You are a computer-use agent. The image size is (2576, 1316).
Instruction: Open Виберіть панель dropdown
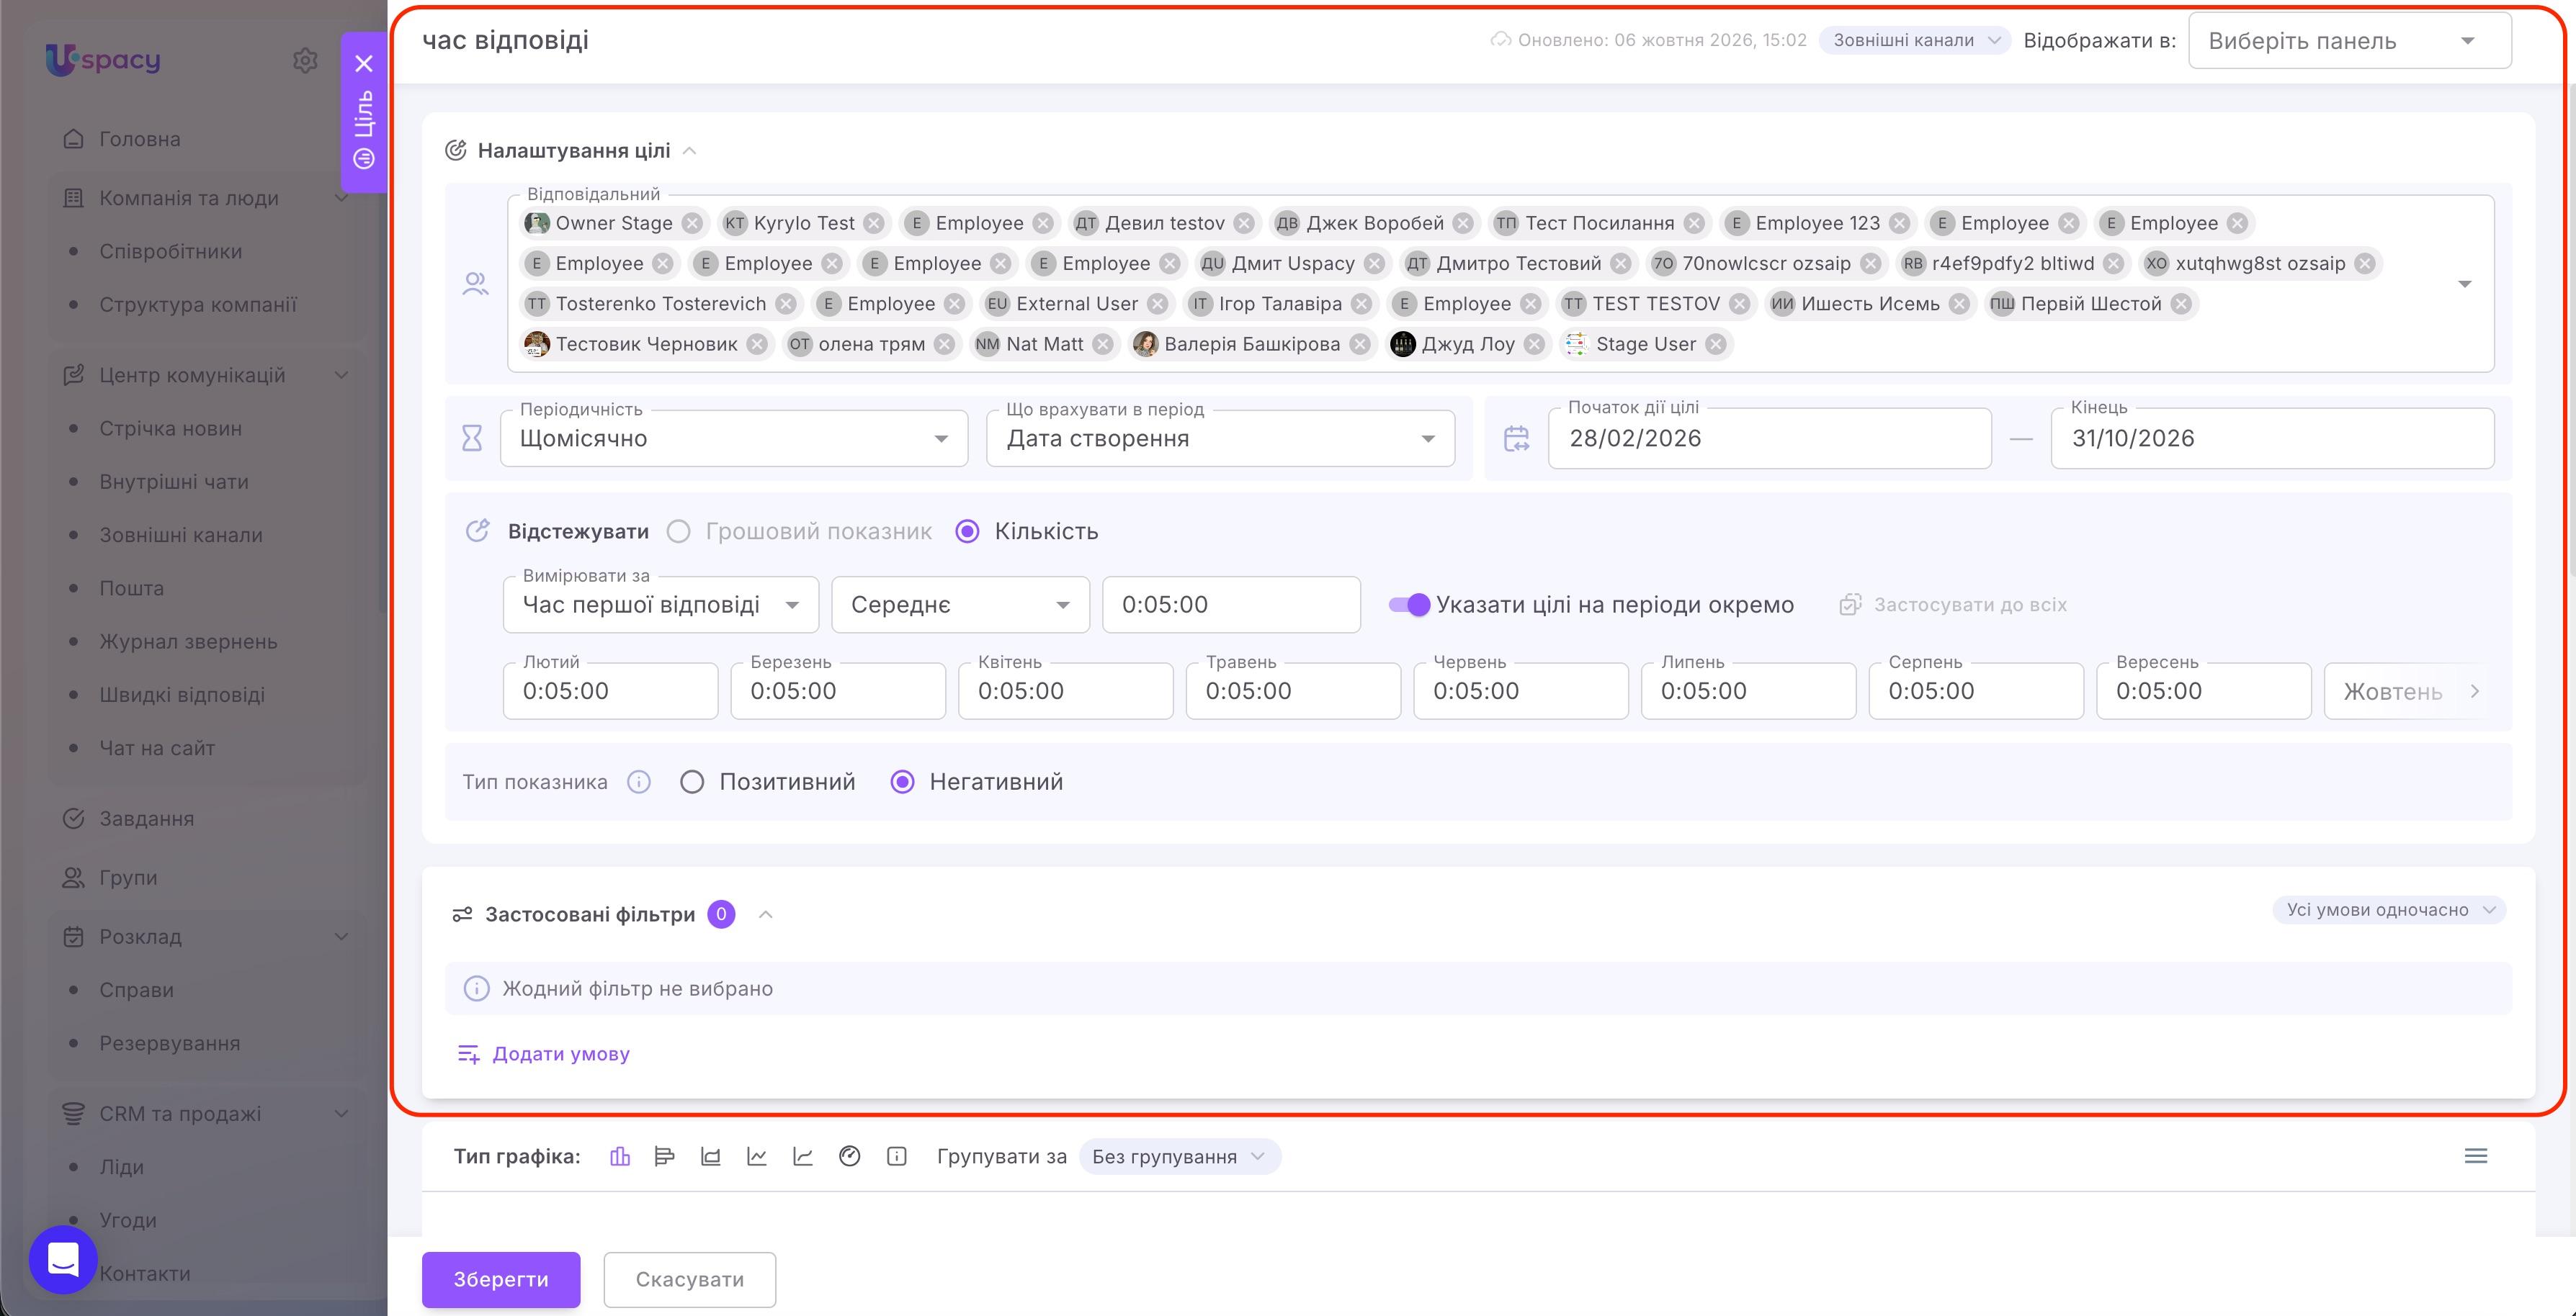click(x=2349, y=41)
